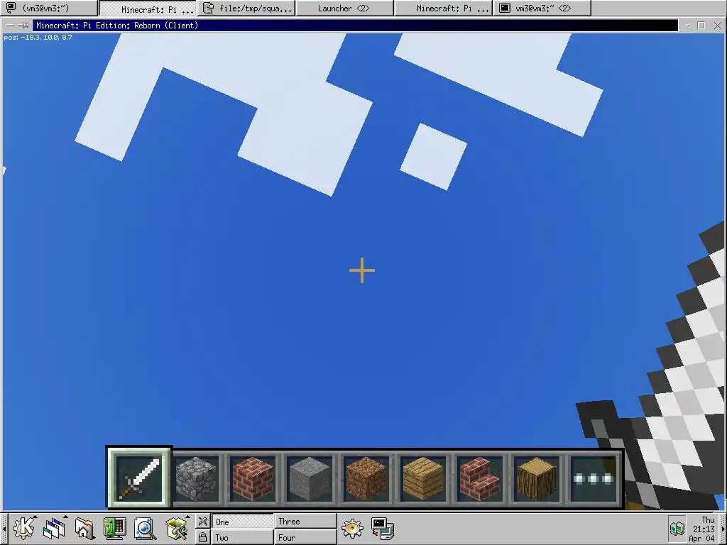Select the wooden planks block in hotbar
Screen dimensions: 727x545
pos(422,479)
